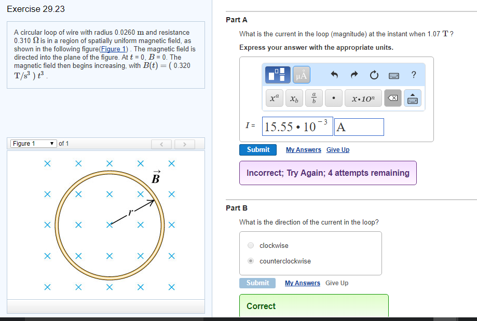Insert scientific notation with the x•10ⁿ icon
Image resolution: width=477 pixels, height=321 pixels.
tap(363, 98)
